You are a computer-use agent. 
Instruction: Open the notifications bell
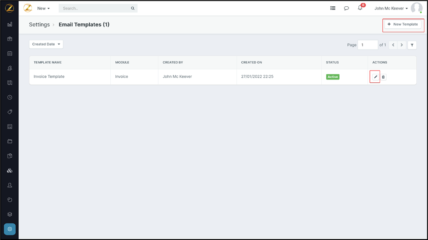coord(360,8)
